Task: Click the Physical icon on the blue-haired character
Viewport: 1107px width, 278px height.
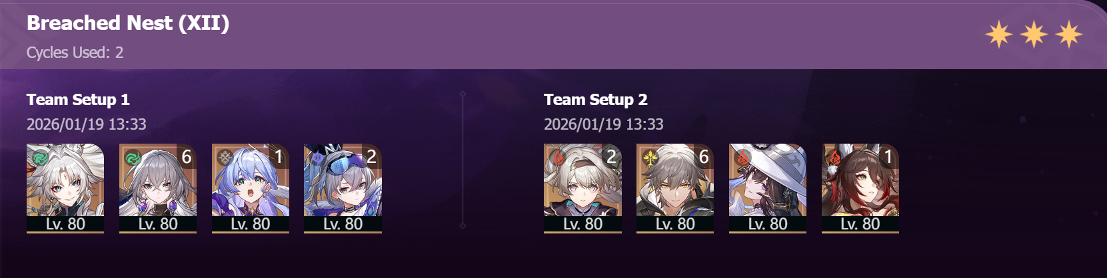Action: click(x=225, y=159)
